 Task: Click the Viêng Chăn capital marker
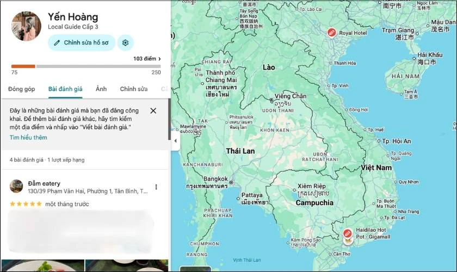tap(271, 100)
